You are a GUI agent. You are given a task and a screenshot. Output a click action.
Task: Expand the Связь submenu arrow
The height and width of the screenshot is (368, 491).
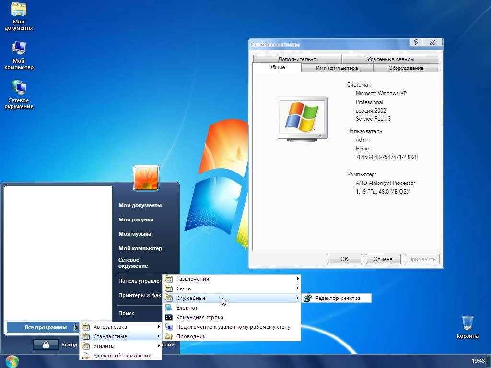point(297,288)
